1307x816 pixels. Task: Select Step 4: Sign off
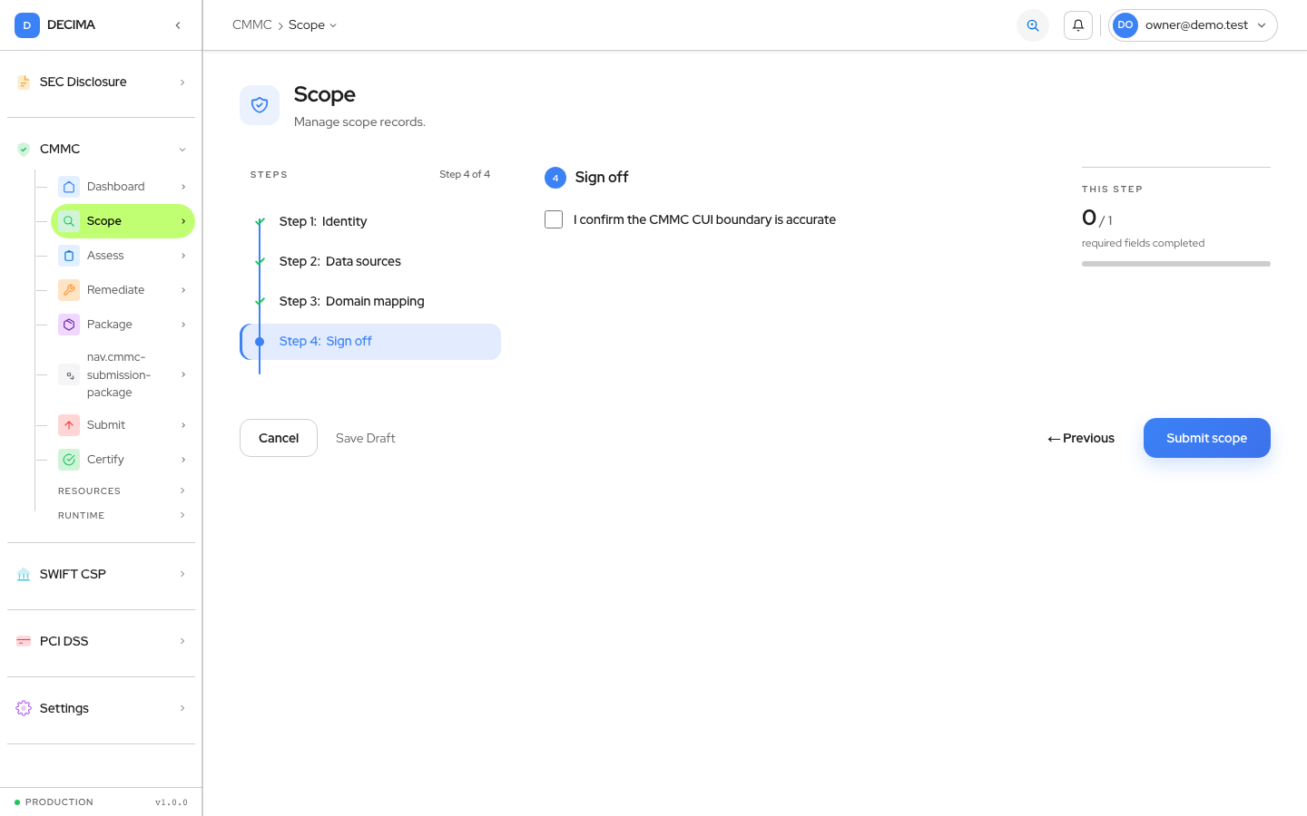click(x=370, y=342)
